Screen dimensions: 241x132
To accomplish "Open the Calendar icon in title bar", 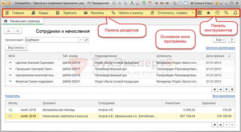I will (x=150, y=3).
